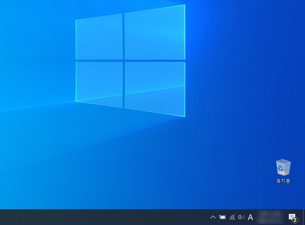The width and height of the screenshot is (305, 225).
Task: Toggle the IME input mode A indicator
Action: [250, 217]
